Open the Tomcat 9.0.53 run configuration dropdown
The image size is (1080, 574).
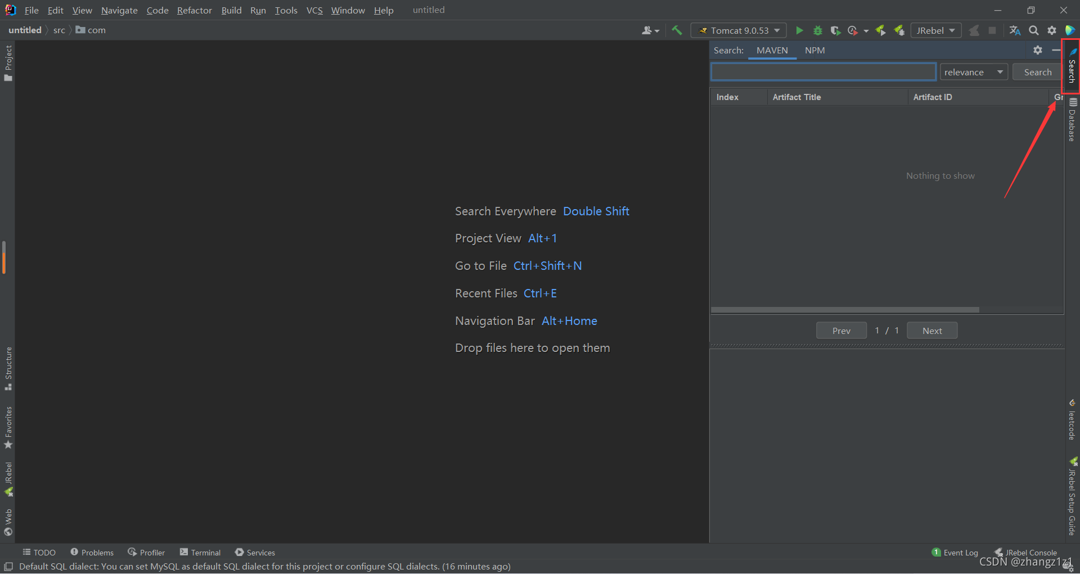(739, 30)
